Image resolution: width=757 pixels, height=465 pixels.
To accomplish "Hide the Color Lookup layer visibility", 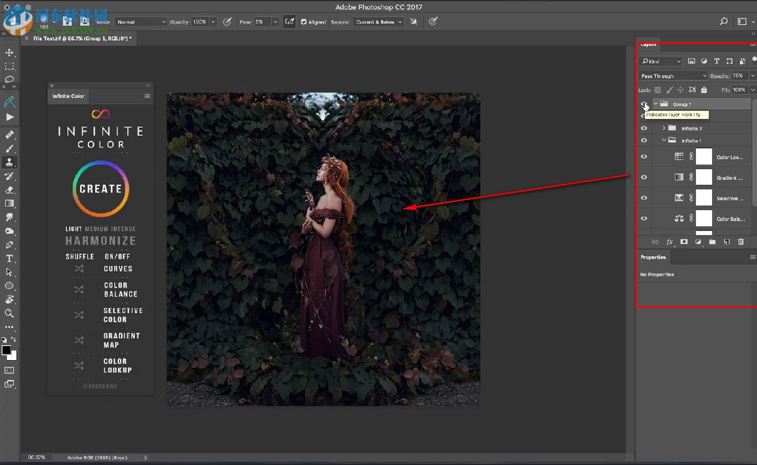I will point(644,157).
